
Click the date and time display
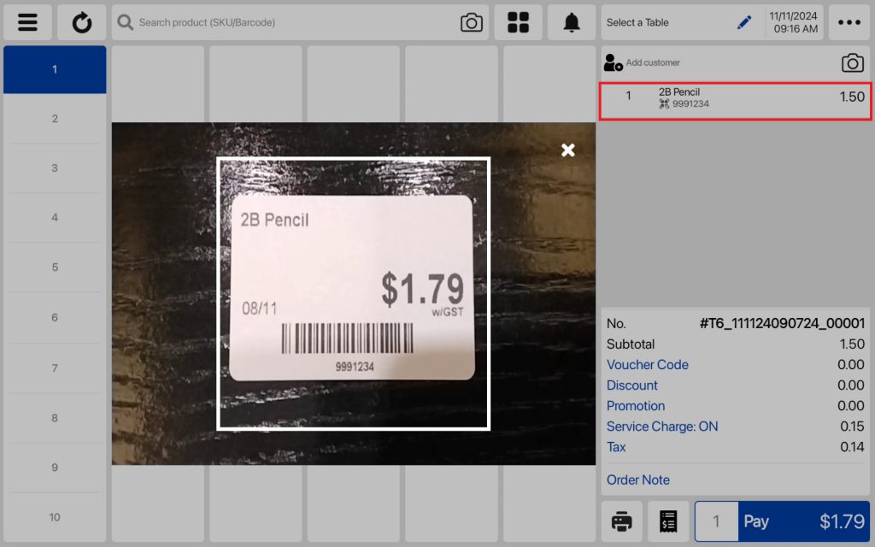794,22
